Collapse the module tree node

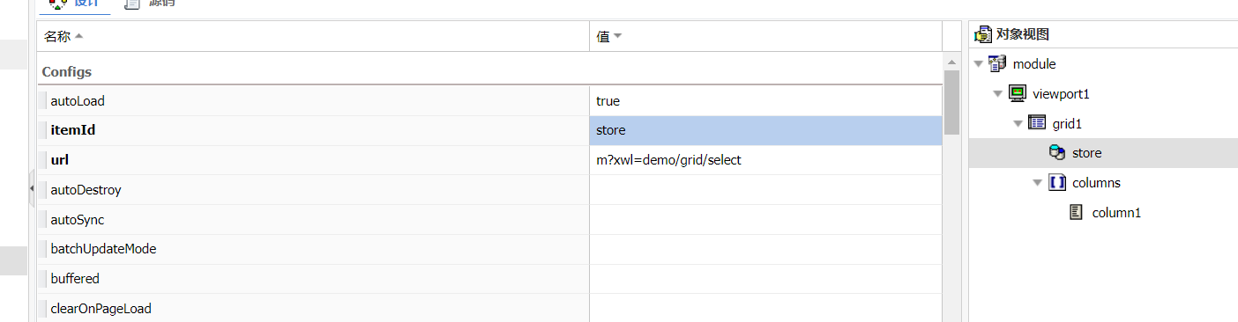pos(979,63)
